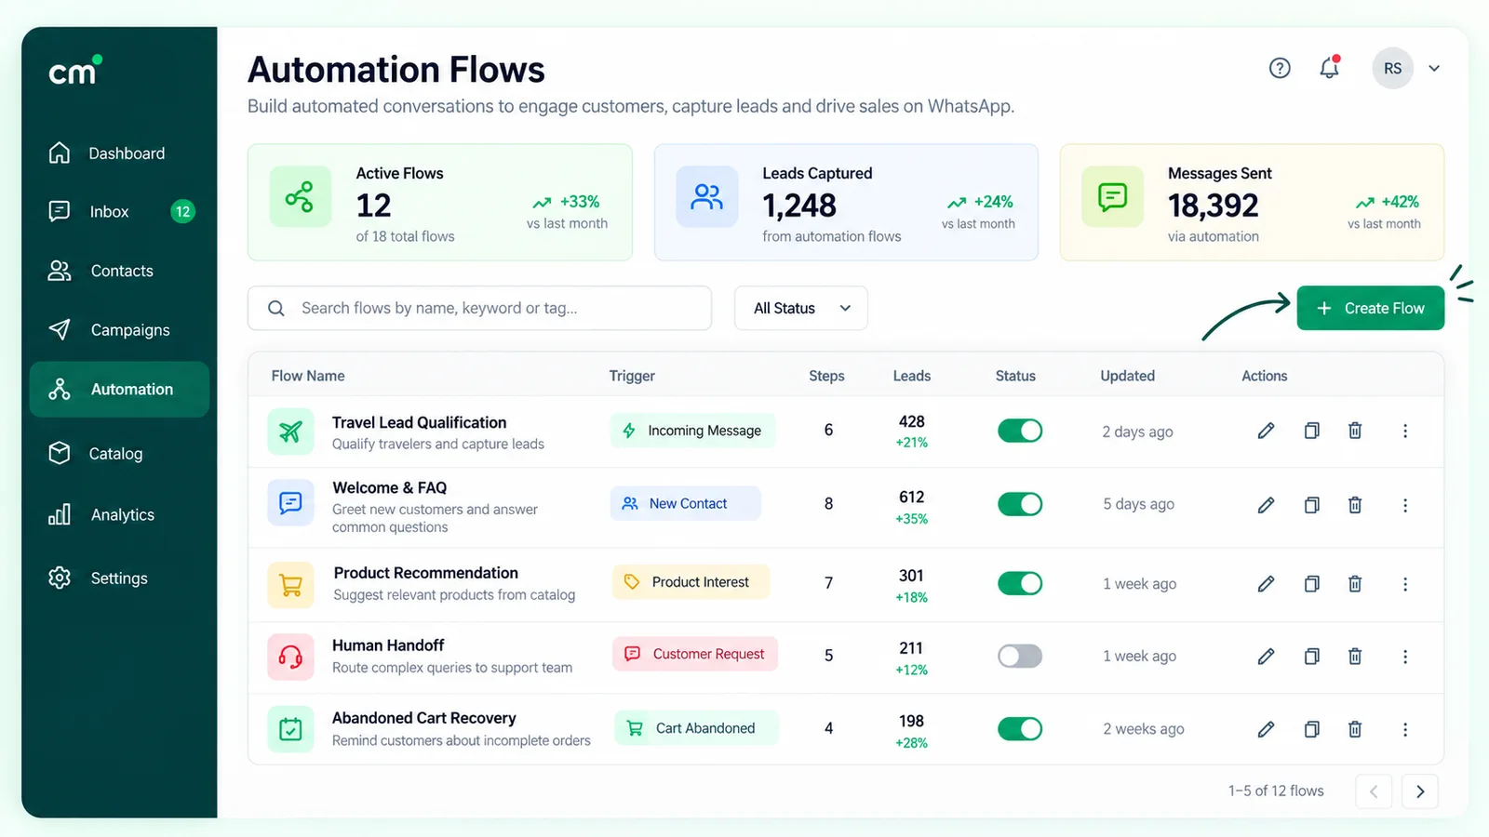1489x837 pixels.
Task: Duplicate the Abandoned Cart Recovery flow
Action: coord(1311,729)
